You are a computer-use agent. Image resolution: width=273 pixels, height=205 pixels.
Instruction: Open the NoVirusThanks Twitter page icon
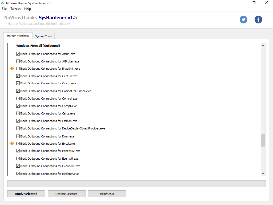pos(243,19)
